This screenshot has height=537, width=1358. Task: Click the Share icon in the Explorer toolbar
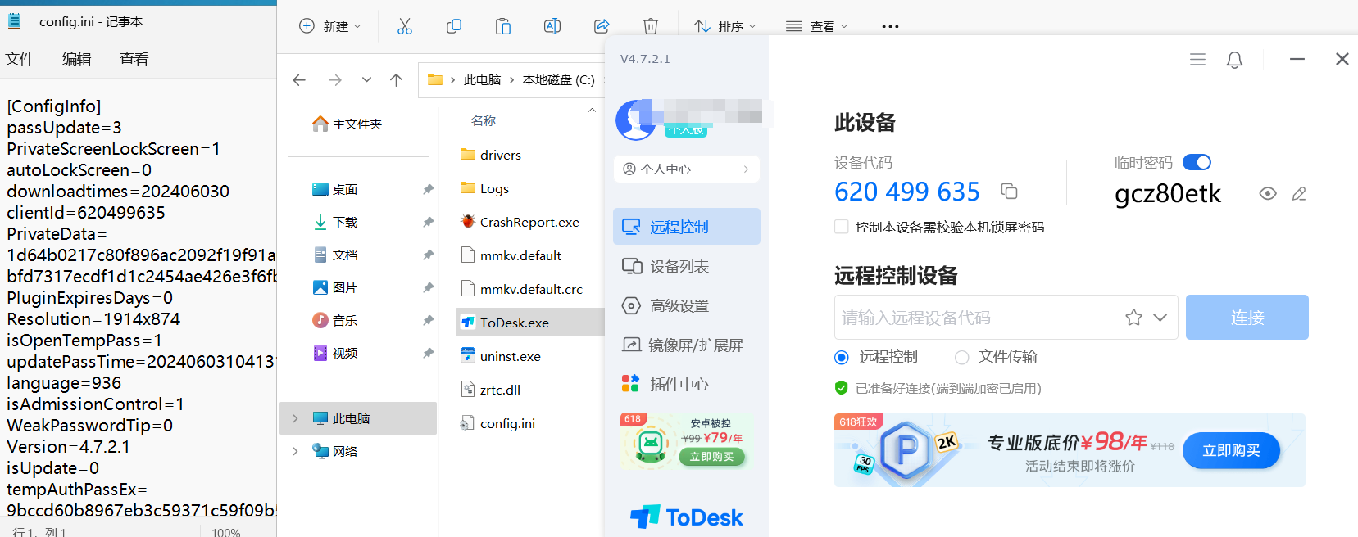pyautogui.click(x=602, y=26)
